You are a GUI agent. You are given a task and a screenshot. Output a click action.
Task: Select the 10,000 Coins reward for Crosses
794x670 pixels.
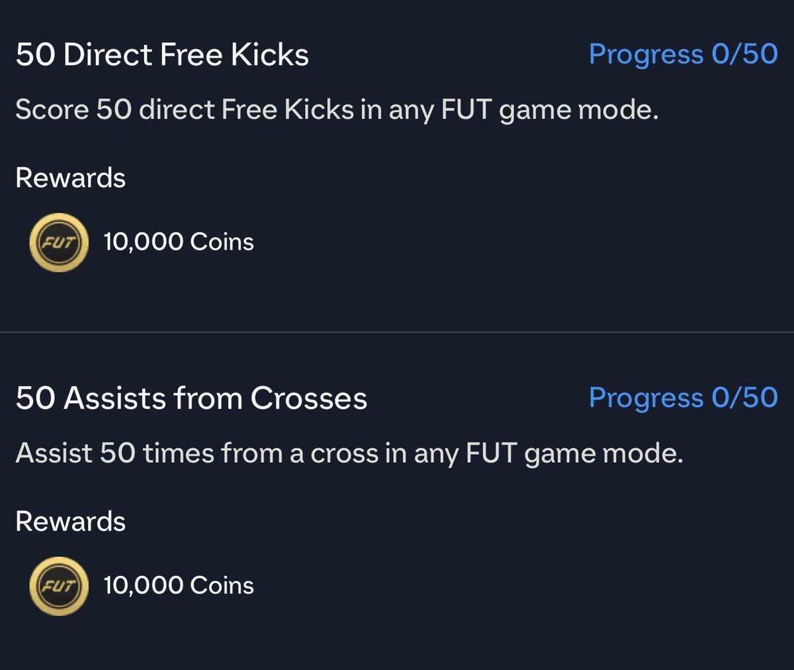[179, 585]
